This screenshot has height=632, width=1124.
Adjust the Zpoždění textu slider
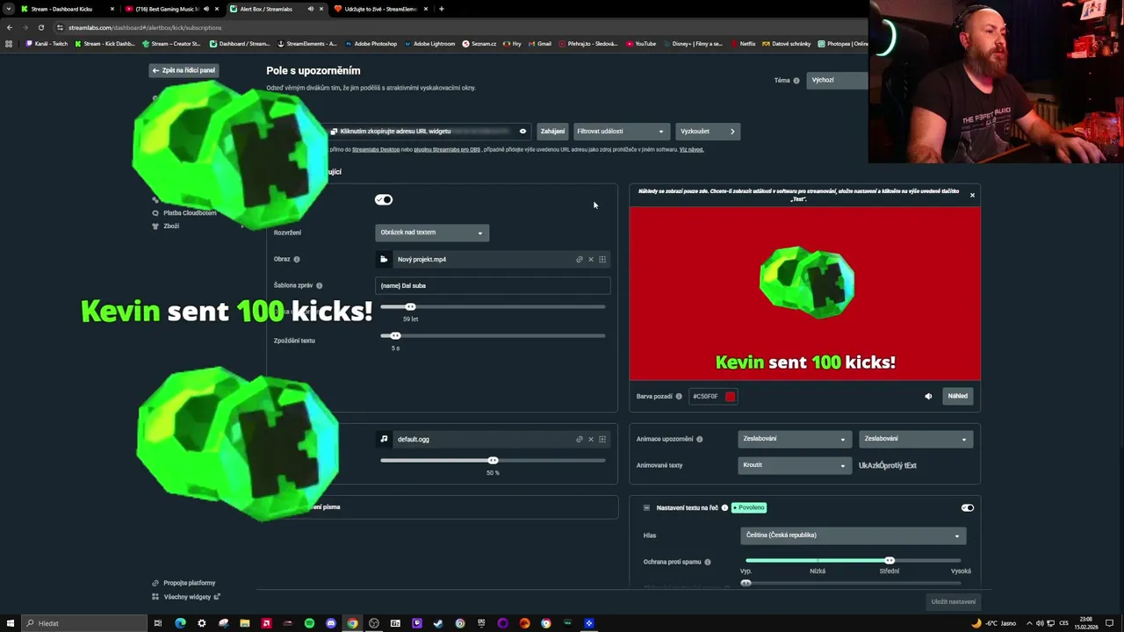395,335
